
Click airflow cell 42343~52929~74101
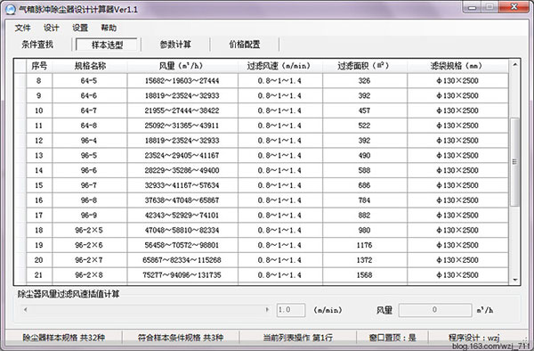coord(182,216)
